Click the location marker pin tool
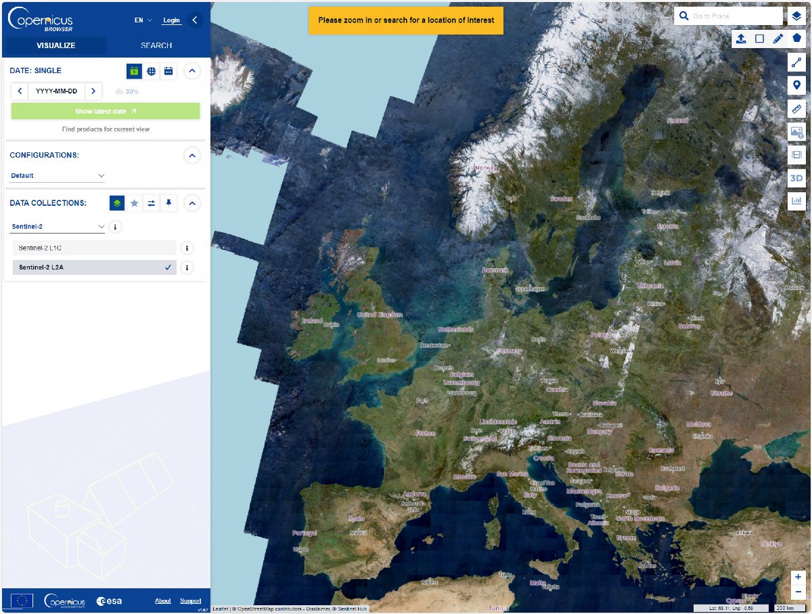The image size is (812, 614). click(x=797, y=85)
